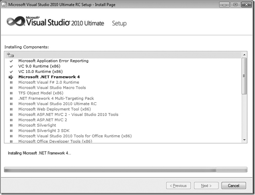The height and width of the screenshot is (195, 255).
Task: Click pending icon beside Microsoft Silverlight row
Action: 11,125
